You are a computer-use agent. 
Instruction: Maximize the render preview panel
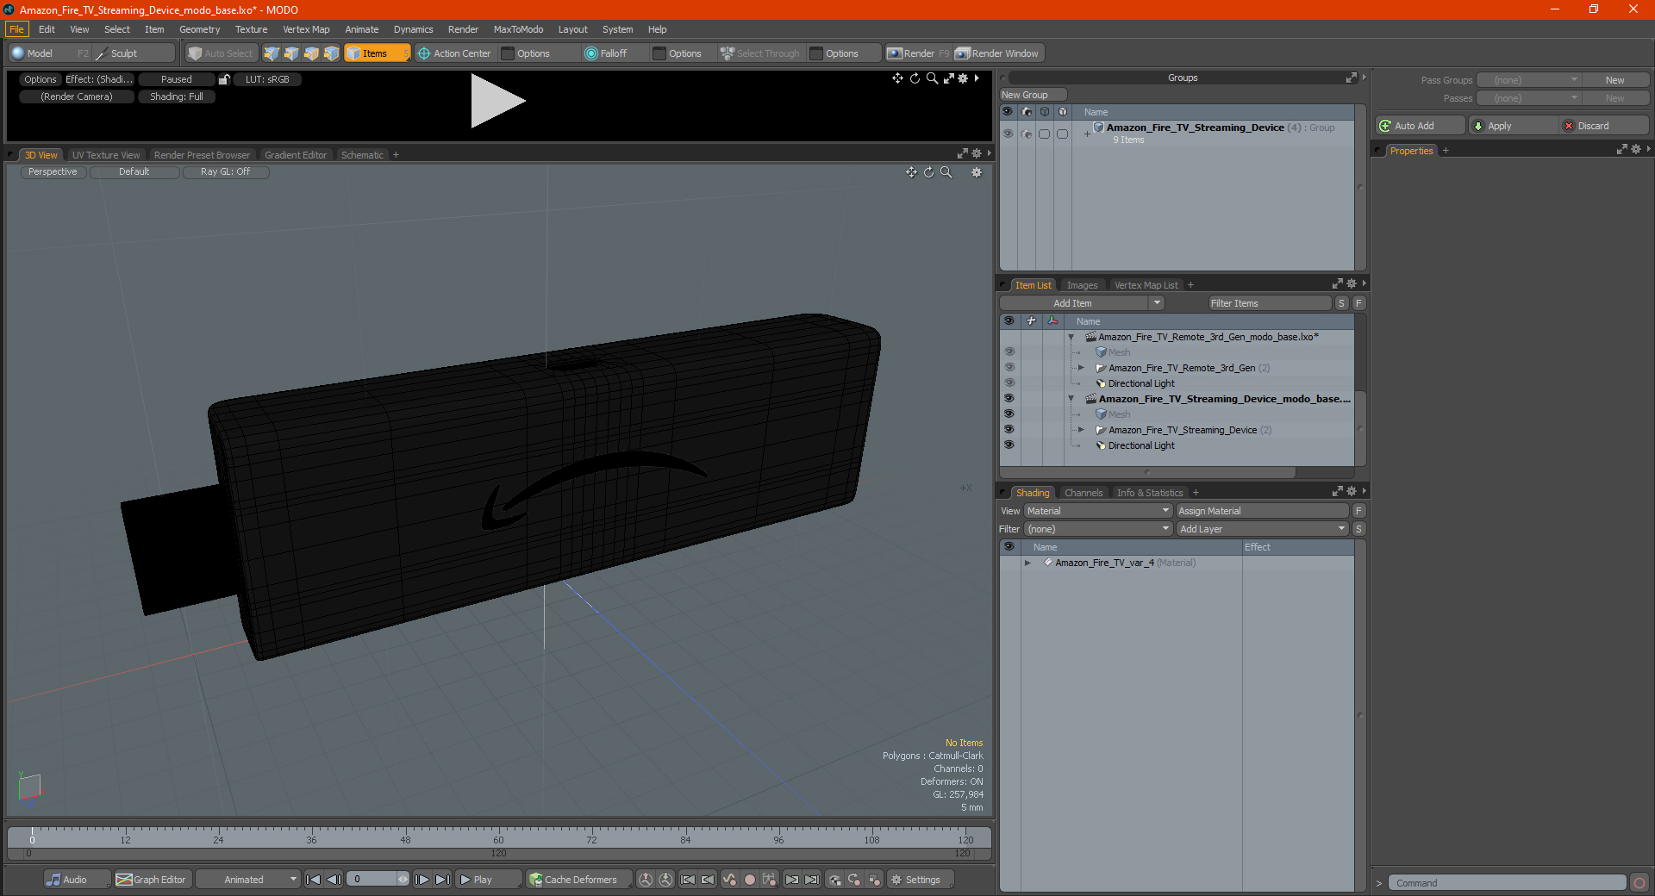948,78
